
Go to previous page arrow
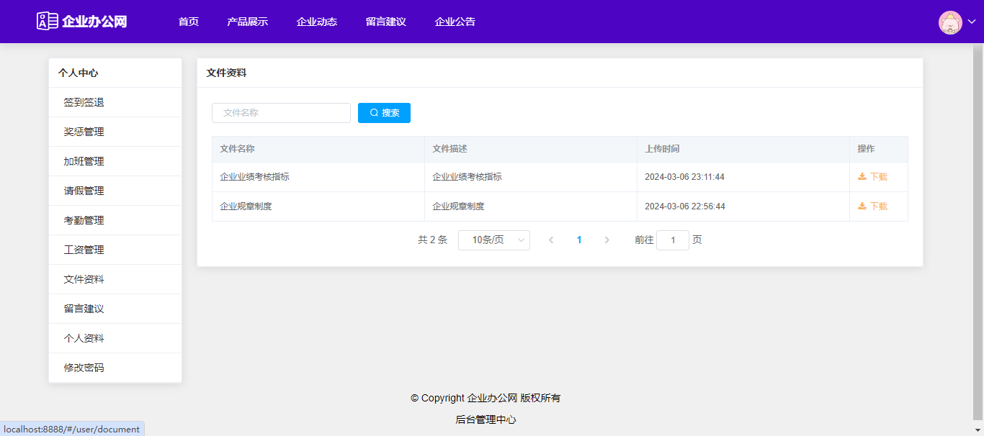[551, 240]
